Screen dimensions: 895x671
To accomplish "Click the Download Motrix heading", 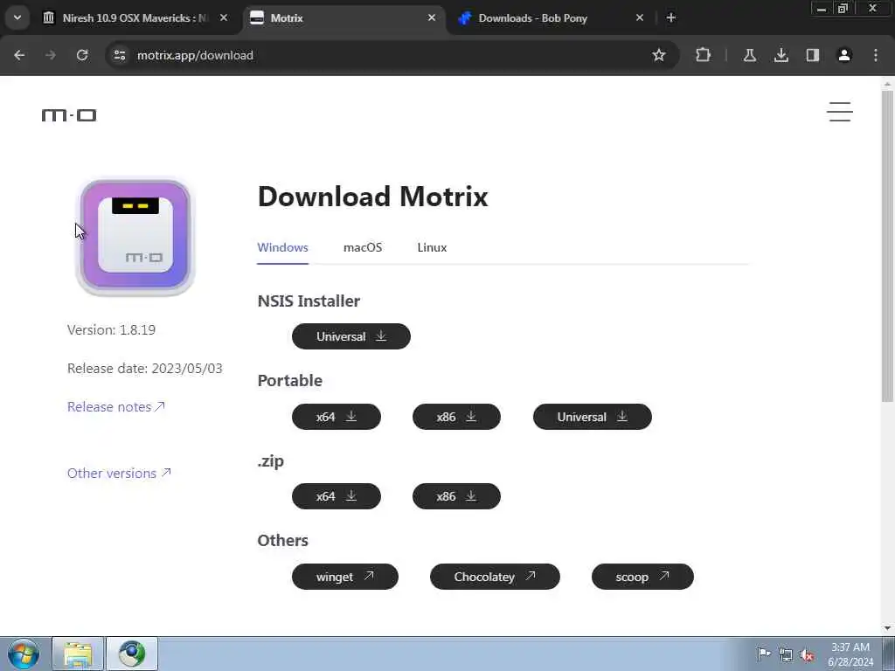I will 372,197.
